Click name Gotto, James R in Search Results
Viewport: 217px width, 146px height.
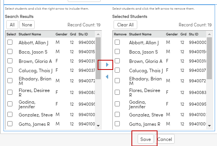34,124
